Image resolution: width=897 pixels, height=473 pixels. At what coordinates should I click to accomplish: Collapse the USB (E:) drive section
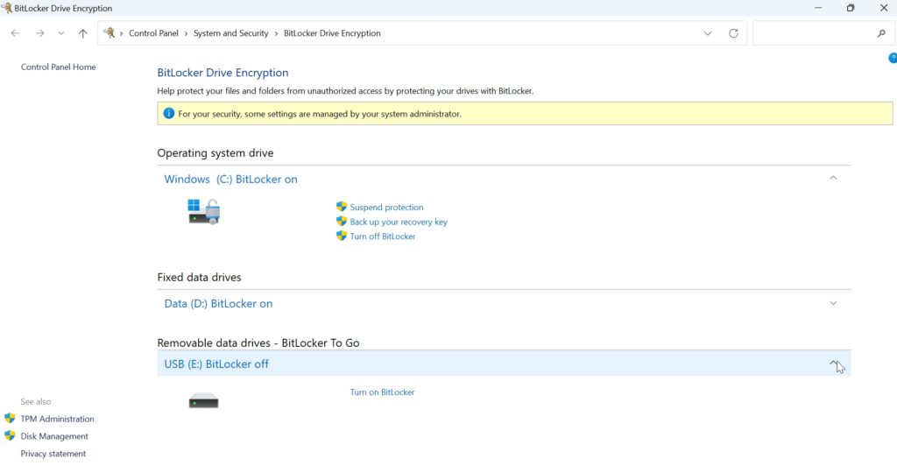(833, 364)
